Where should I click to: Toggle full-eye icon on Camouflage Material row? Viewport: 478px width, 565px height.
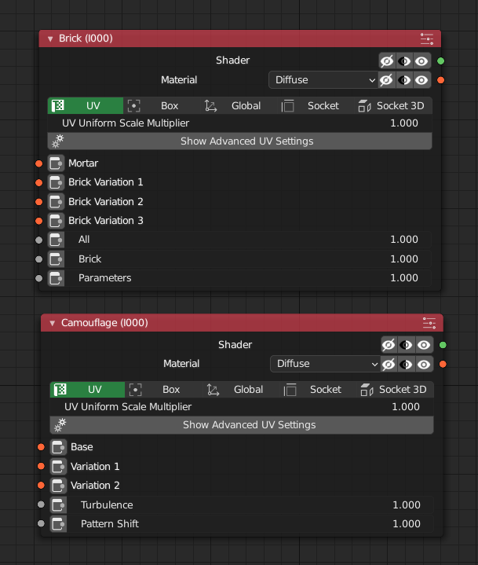click(424, 365)
